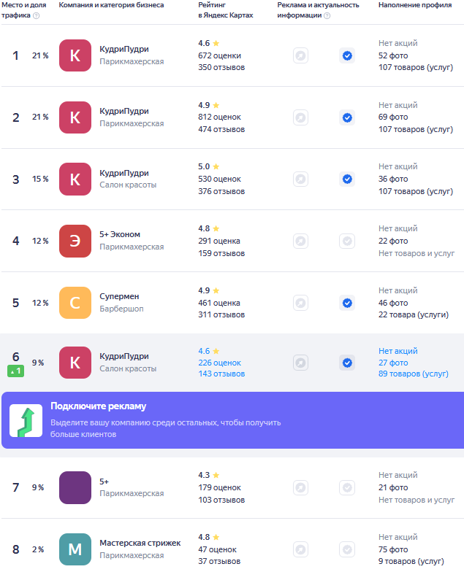Click help icon next to "информации" column header
Screen dimensions: 464x580
click(x=327, y=15)
